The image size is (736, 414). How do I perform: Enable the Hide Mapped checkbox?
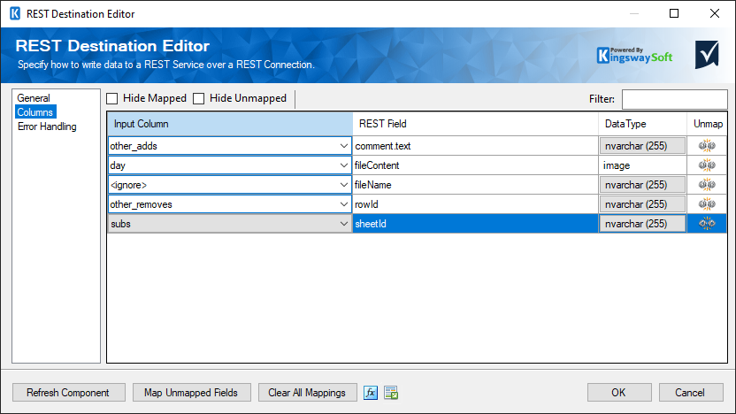click(112, 98)
